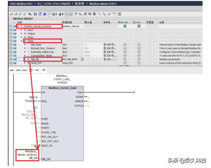Close the branch in the network

[x=43, y=70]
